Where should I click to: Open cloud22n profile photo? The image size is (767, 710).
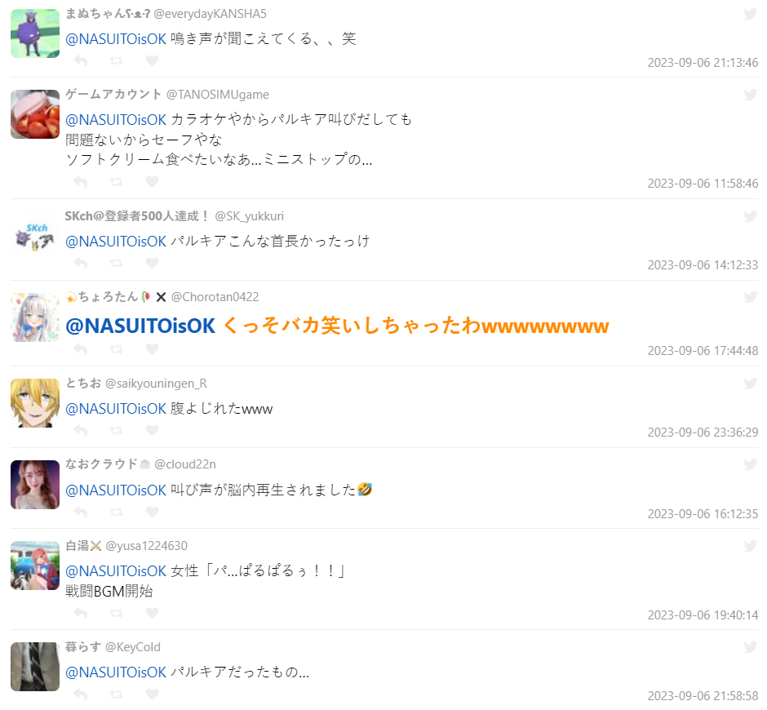[x=35, y=485]
